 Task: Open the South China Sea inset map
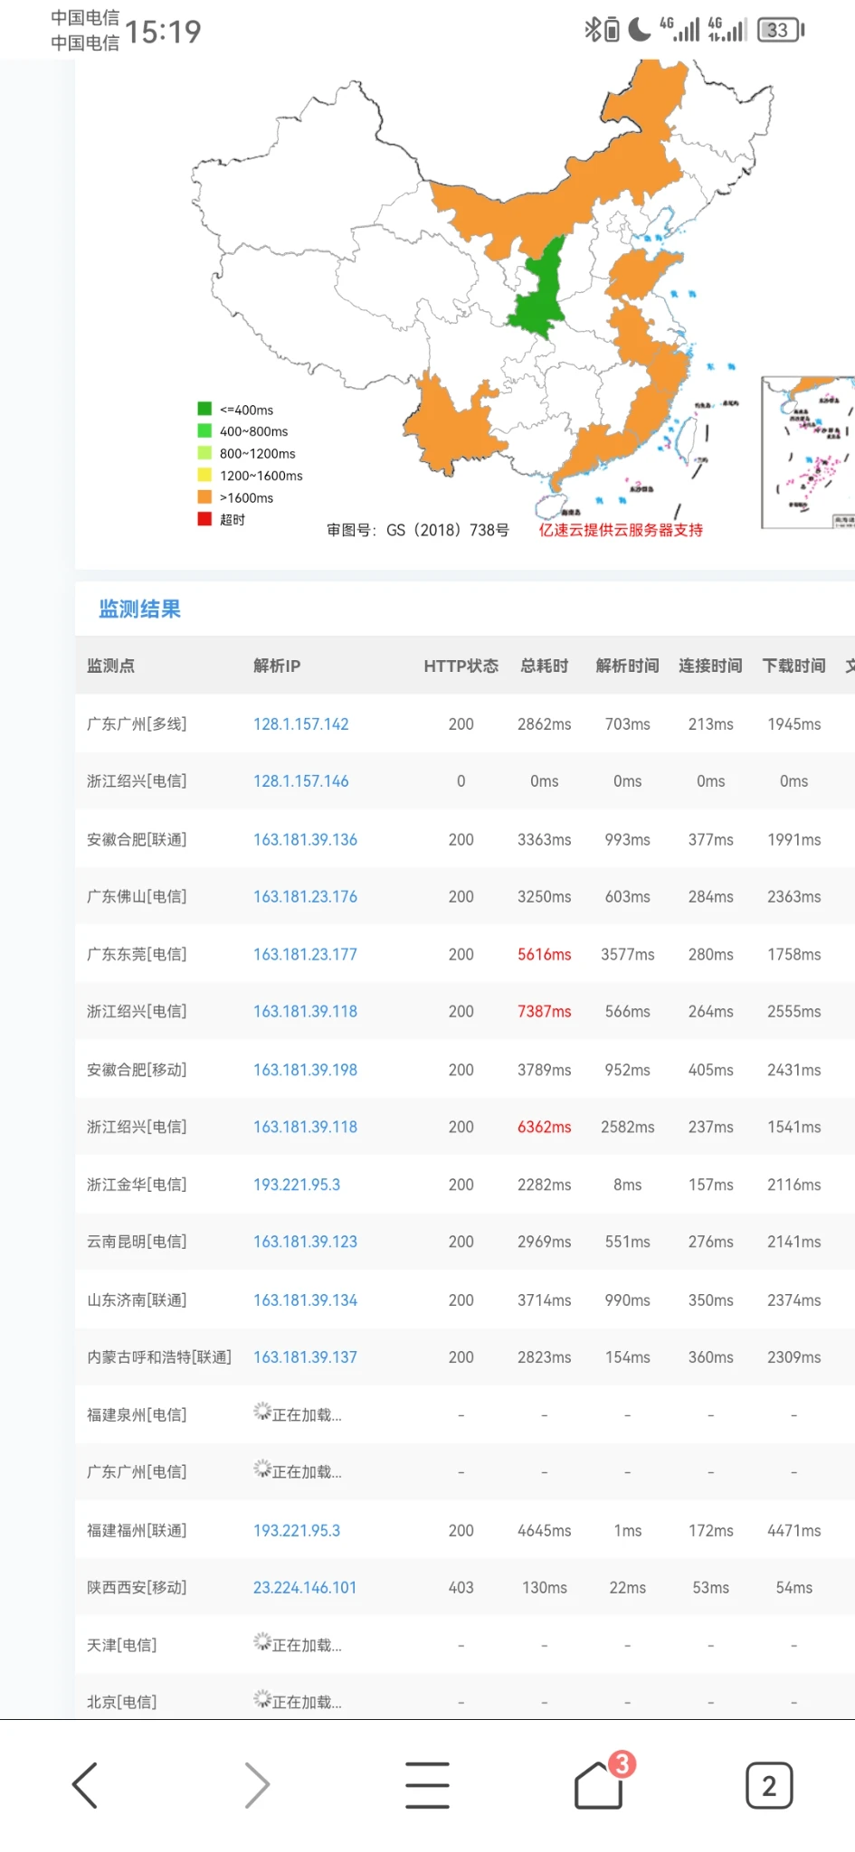[807, 452]
